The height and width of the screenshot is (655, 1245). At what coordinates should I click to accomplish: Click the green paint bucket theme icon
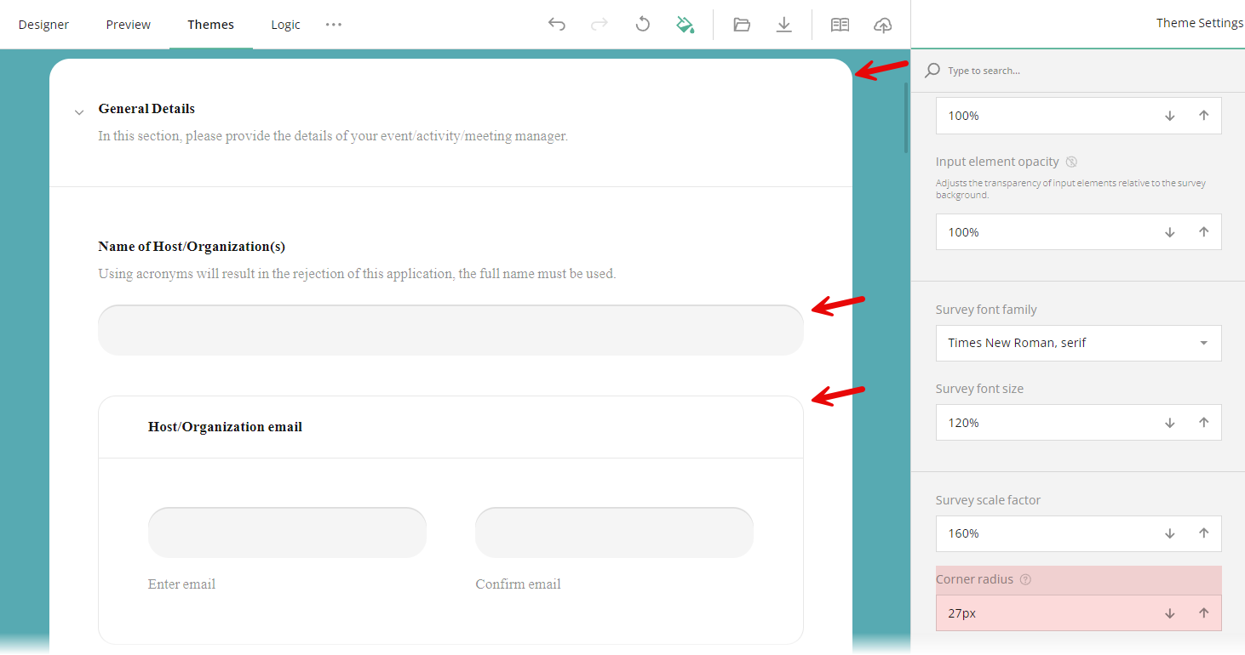pos(686,24)
